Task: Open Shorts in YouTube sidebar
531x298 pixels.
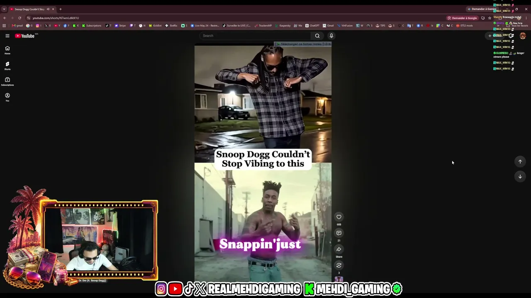Action: 7,66
